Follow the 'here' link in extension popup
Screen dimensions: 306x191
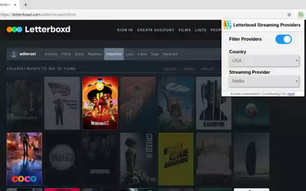291,94
